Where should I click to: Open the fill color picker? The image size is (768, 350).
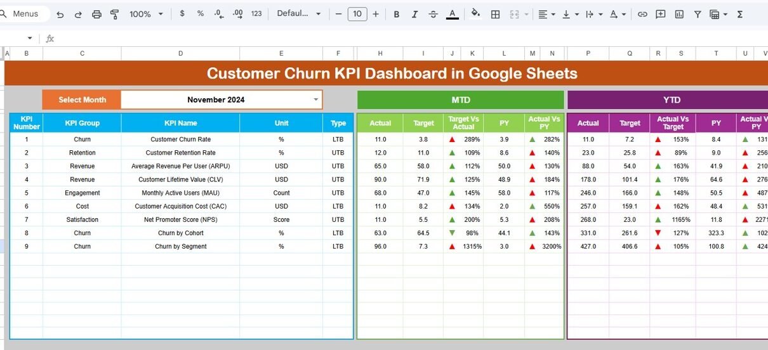click(475, 14)
